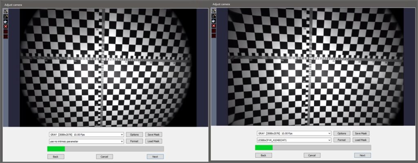Toggle the lower dark red grid icon in the left window
Screen dimensions: 418x163
(x=6, y=36)
